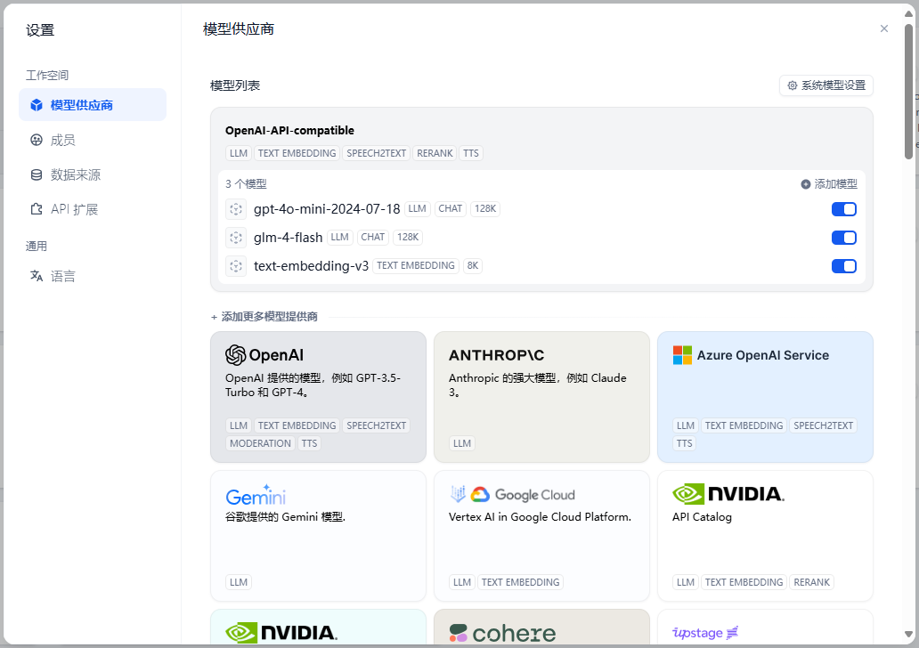919x648 pixels.
Task: Click 添加模型 for OpenAI-API-compatible
Action: coord(829,184)
